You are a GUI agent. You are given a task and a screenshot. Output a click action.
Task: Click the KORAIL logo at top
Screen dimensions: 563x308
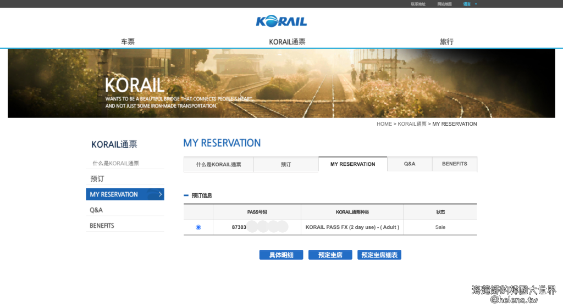click(281, 21)
